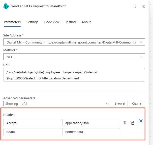Edit the Accept header key field
This screenshot has height=145, width=153.
coord(32,123)
